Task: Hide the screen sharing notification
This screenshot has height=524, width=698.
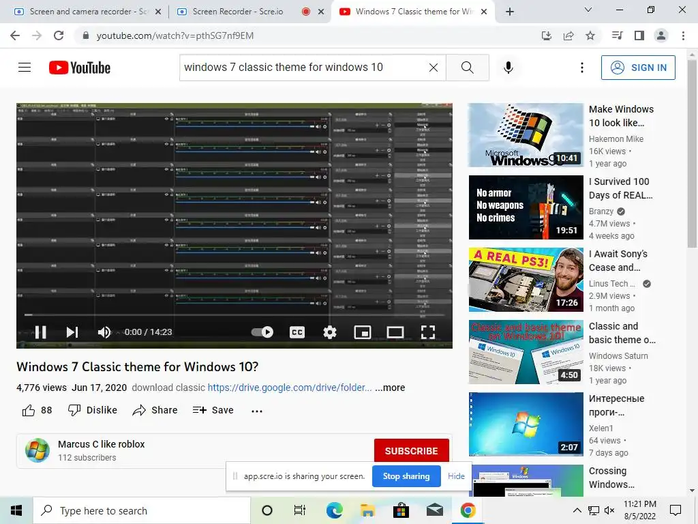Action: 456,476
